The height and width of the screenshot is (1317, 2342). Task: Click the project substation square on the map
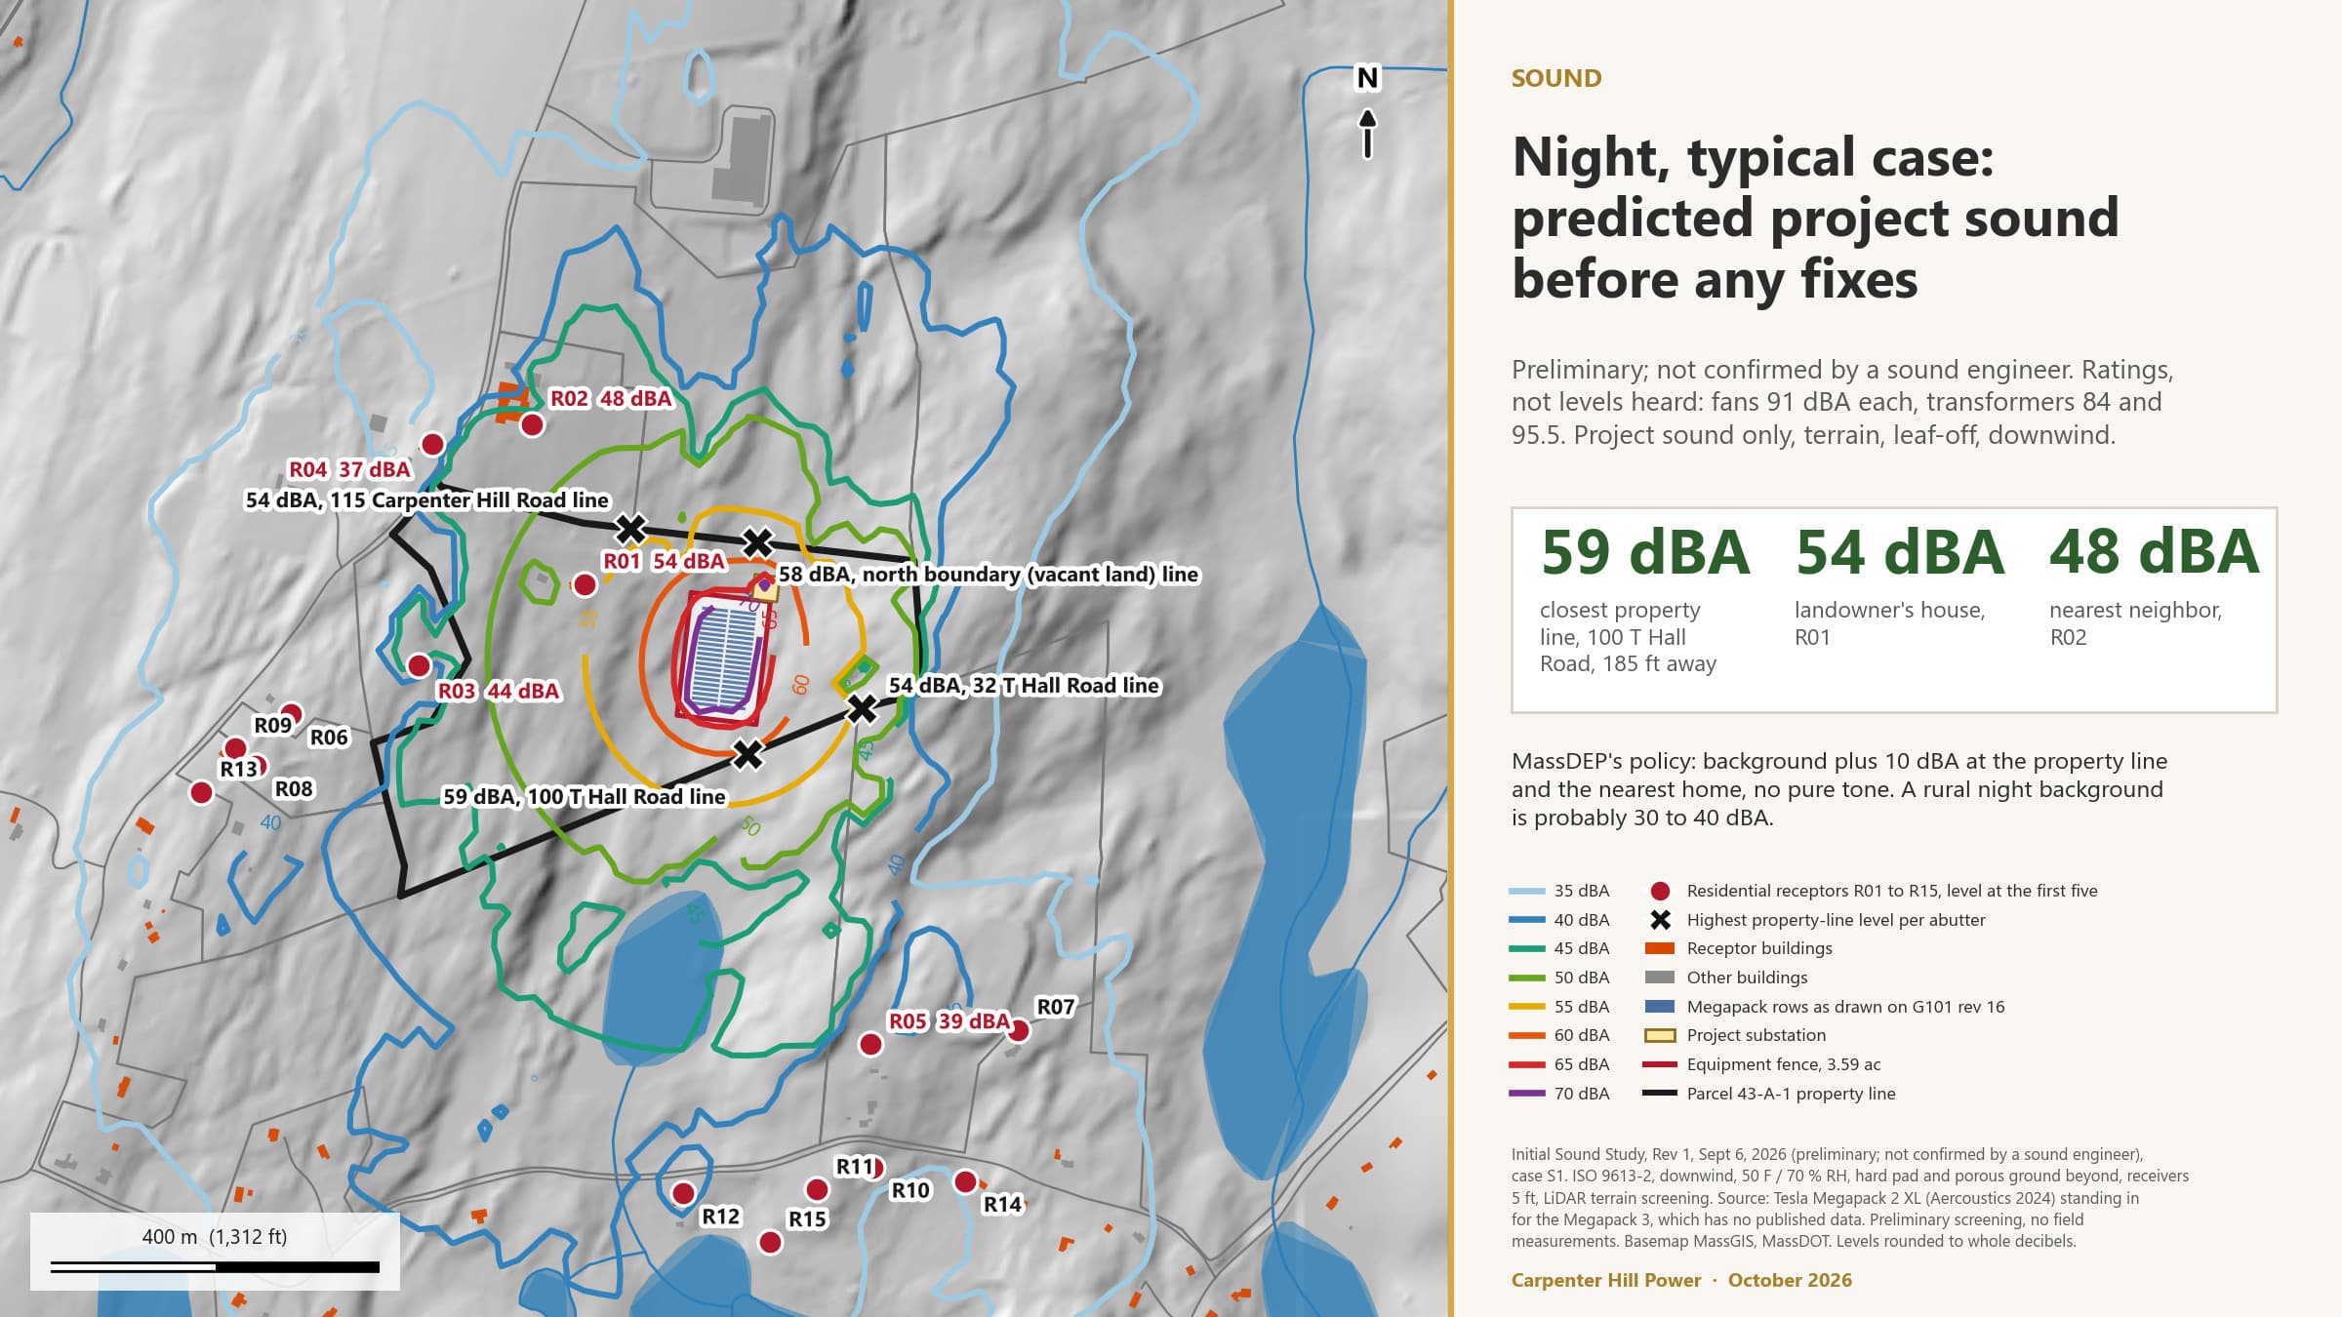[764, 587]
